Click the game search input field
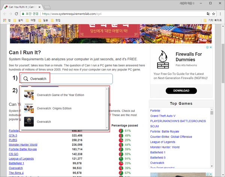This screenshot has height=177, width=225. click(67, 79)
